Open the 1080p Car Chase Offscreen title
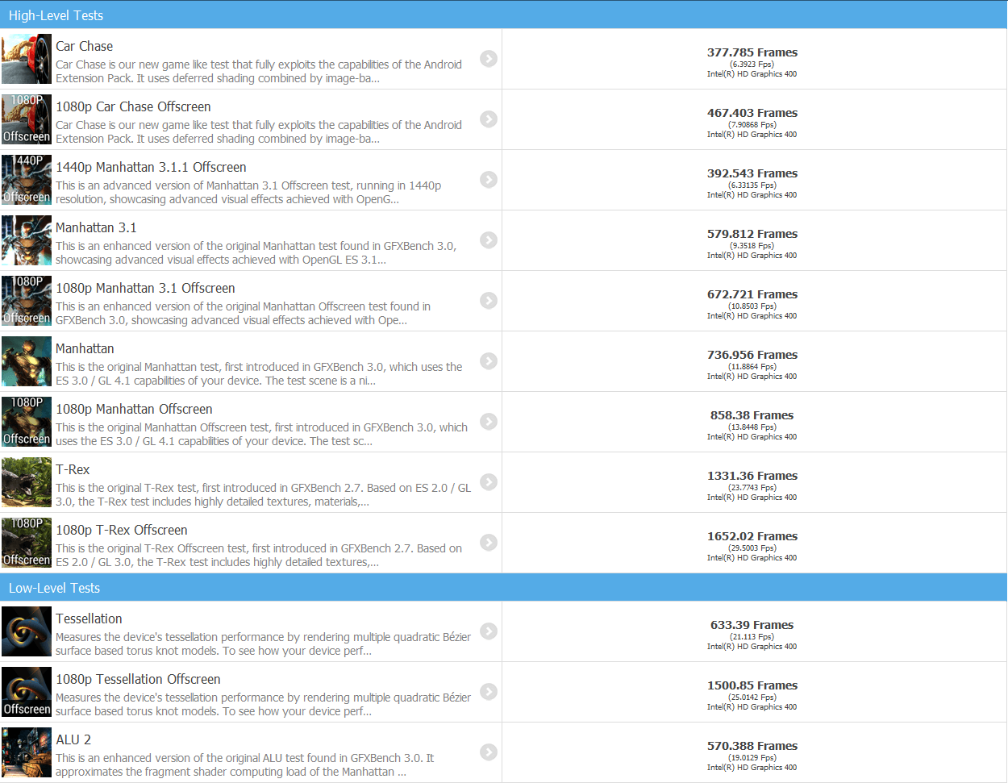This screenshot has width=1008, height=783. coord(133,107)
